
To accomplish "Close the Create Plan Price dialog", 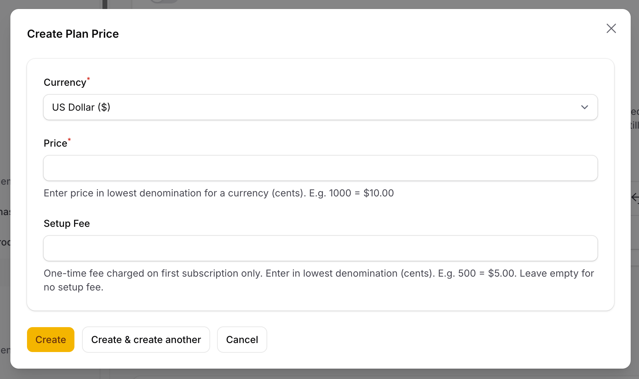I will pyautogui.click(x=611, y=28).
